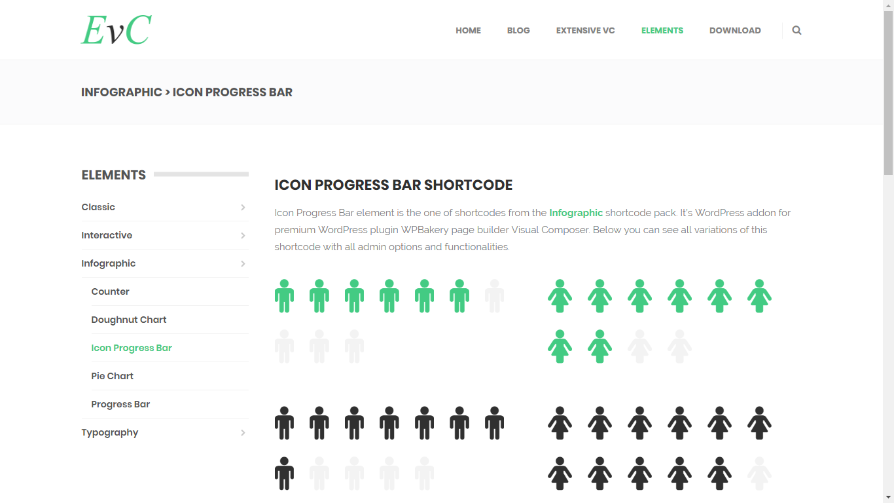Activate the ELEMENTS nav item
Screen dimensions: 894x503
pos(662,30)
